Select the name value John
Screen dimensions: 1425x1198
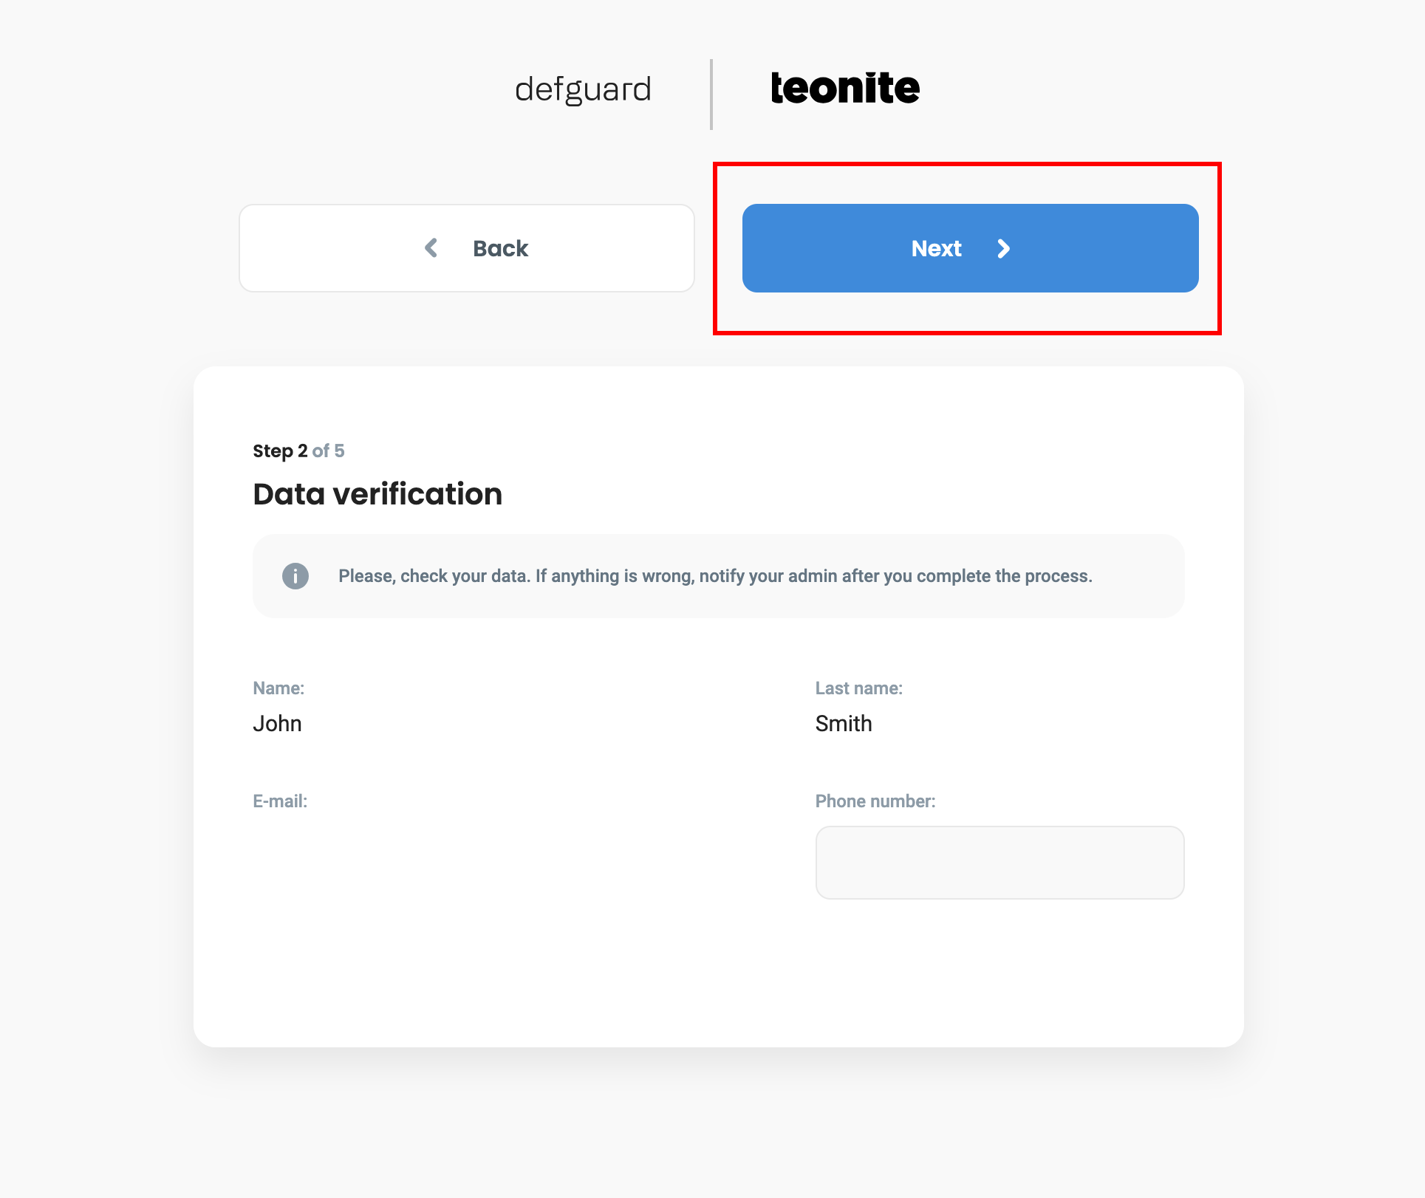tap(277, 724)
